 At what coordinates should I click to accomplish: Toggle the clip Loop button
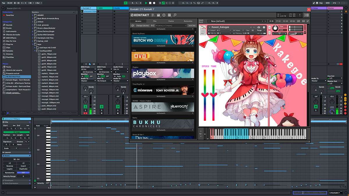(x=16, y=132)
